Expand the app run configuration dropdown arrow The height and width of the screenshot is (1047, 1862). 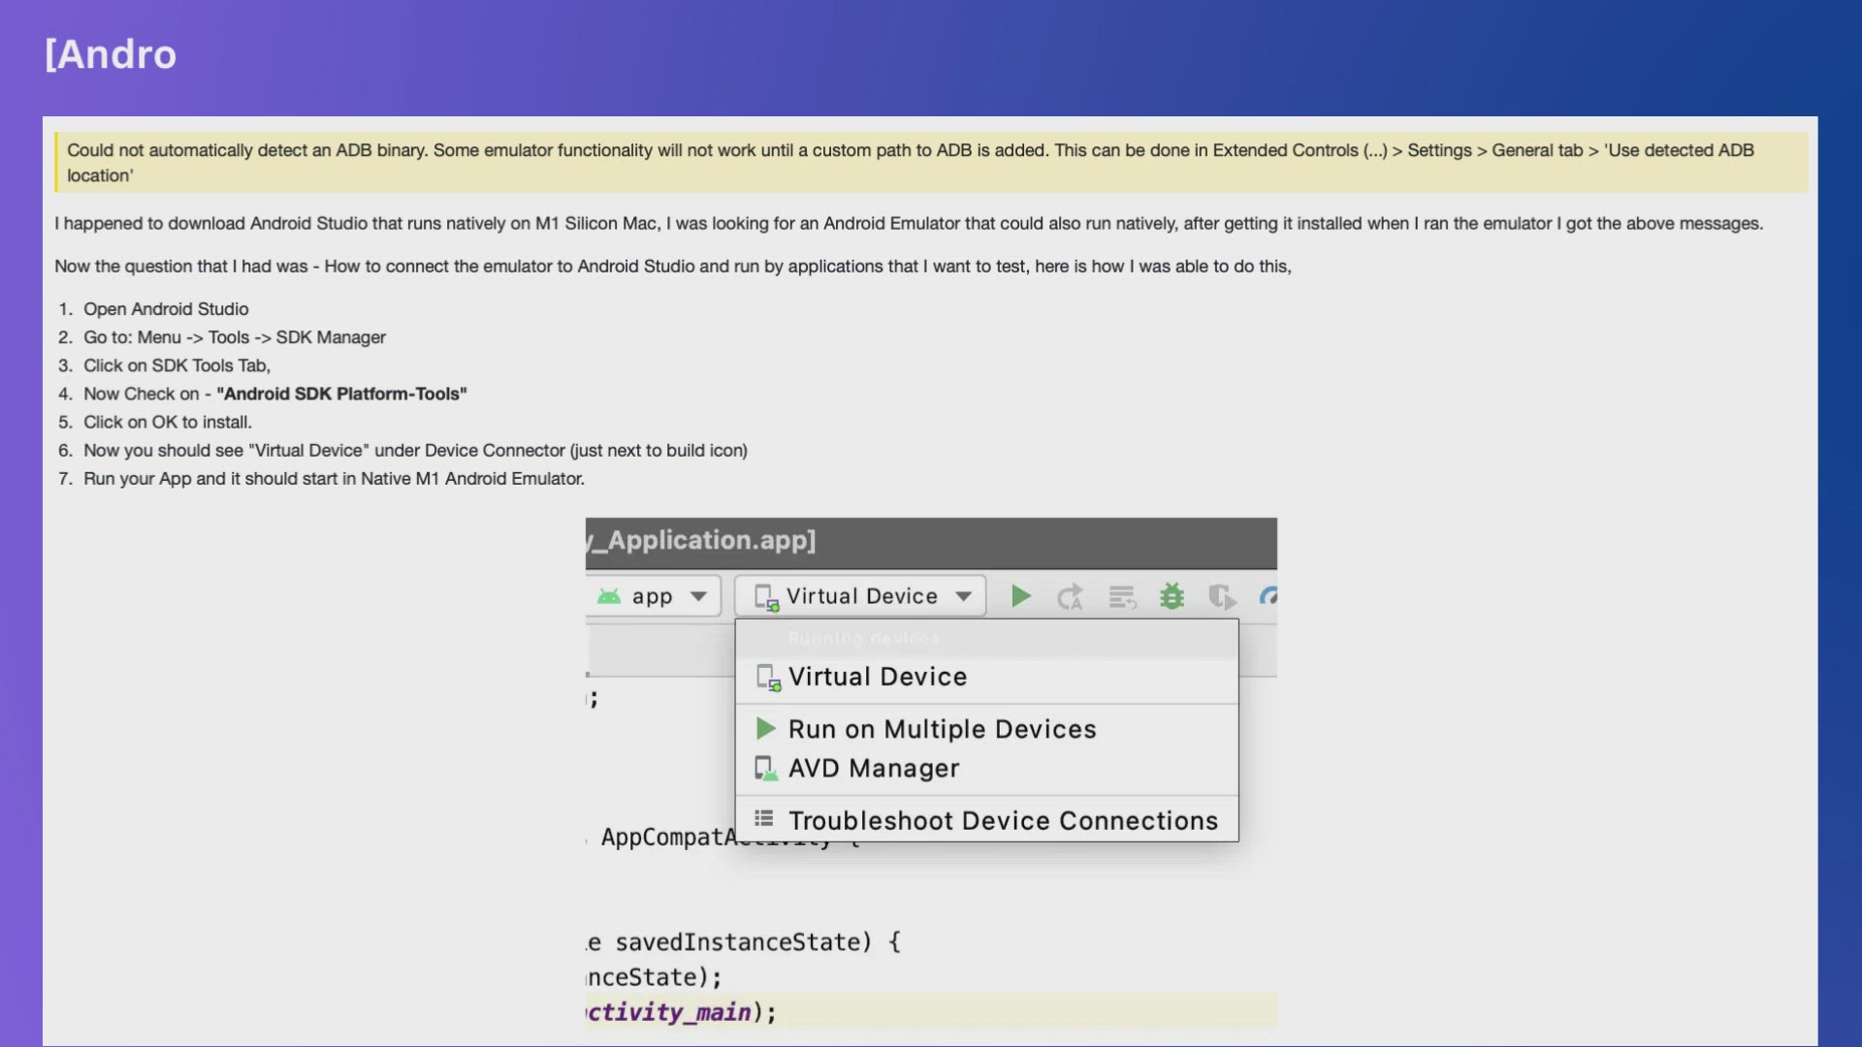698,596
